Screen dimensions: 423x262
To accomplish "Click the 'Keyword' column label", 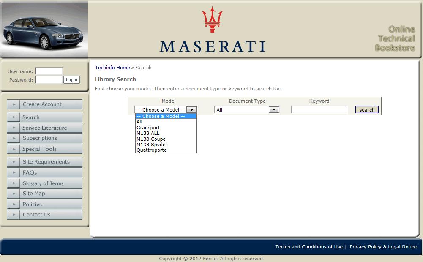I will (x=319, y=101).
